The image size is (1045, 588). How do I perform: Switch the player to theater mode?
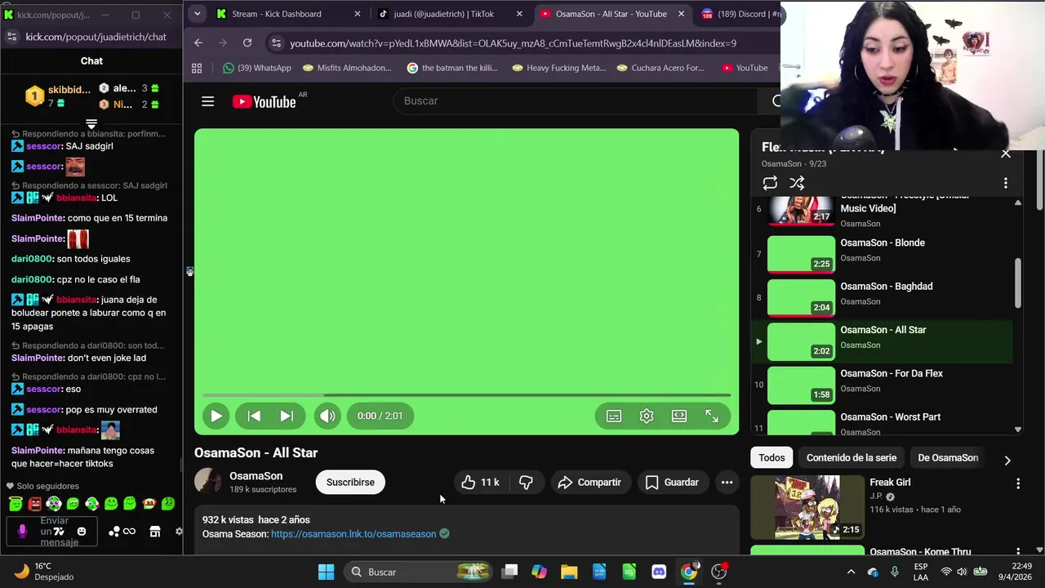679,416
